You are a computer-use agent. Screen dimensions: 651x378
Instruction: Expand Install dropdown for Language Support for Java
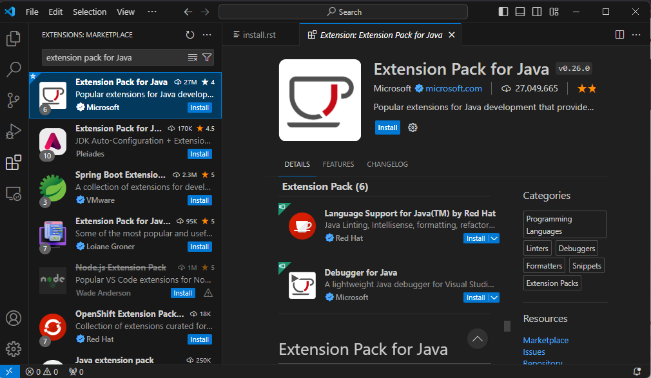tap(494, 238)
